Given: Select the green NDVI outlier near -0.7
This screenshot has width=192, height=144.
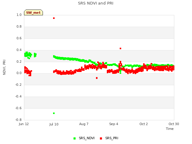Looking at the screenshot, I should (x=54, y=113).
